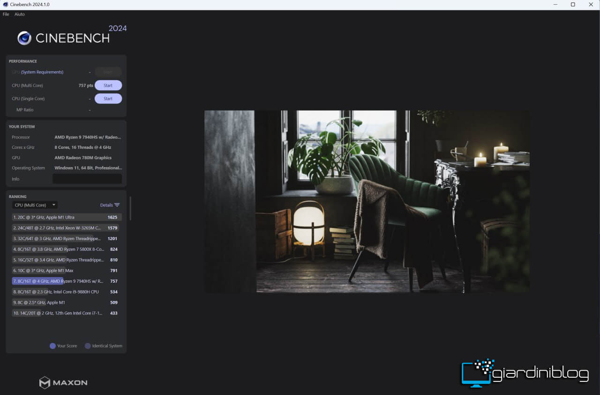Maximize the Cinebench window

coord(573,5)
